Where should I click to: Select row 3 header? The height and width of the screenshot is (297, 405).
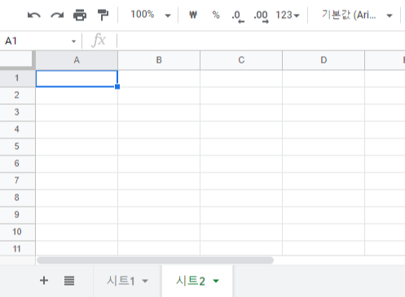[17, 112]
